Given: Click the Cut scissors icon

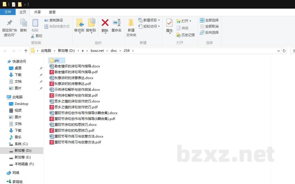Looking at the screenshot, I should point(33,36).
